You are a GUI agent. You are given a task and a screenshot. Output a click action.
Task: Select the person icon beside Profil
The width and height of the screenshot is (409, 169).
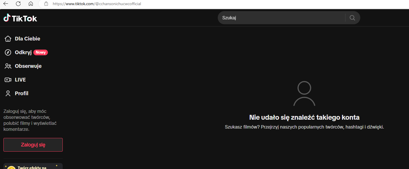point(8,93)
